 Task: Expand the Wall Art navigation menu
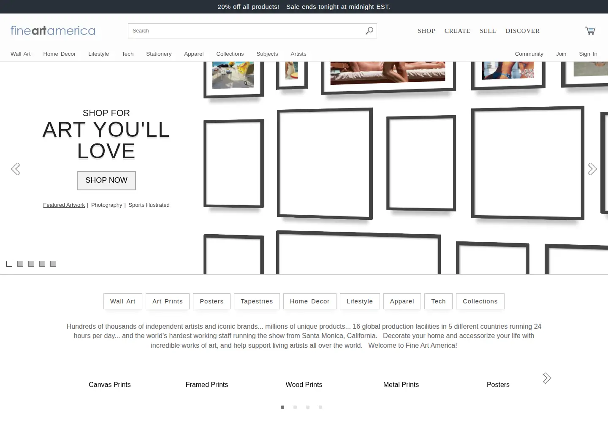pos(21,54)
